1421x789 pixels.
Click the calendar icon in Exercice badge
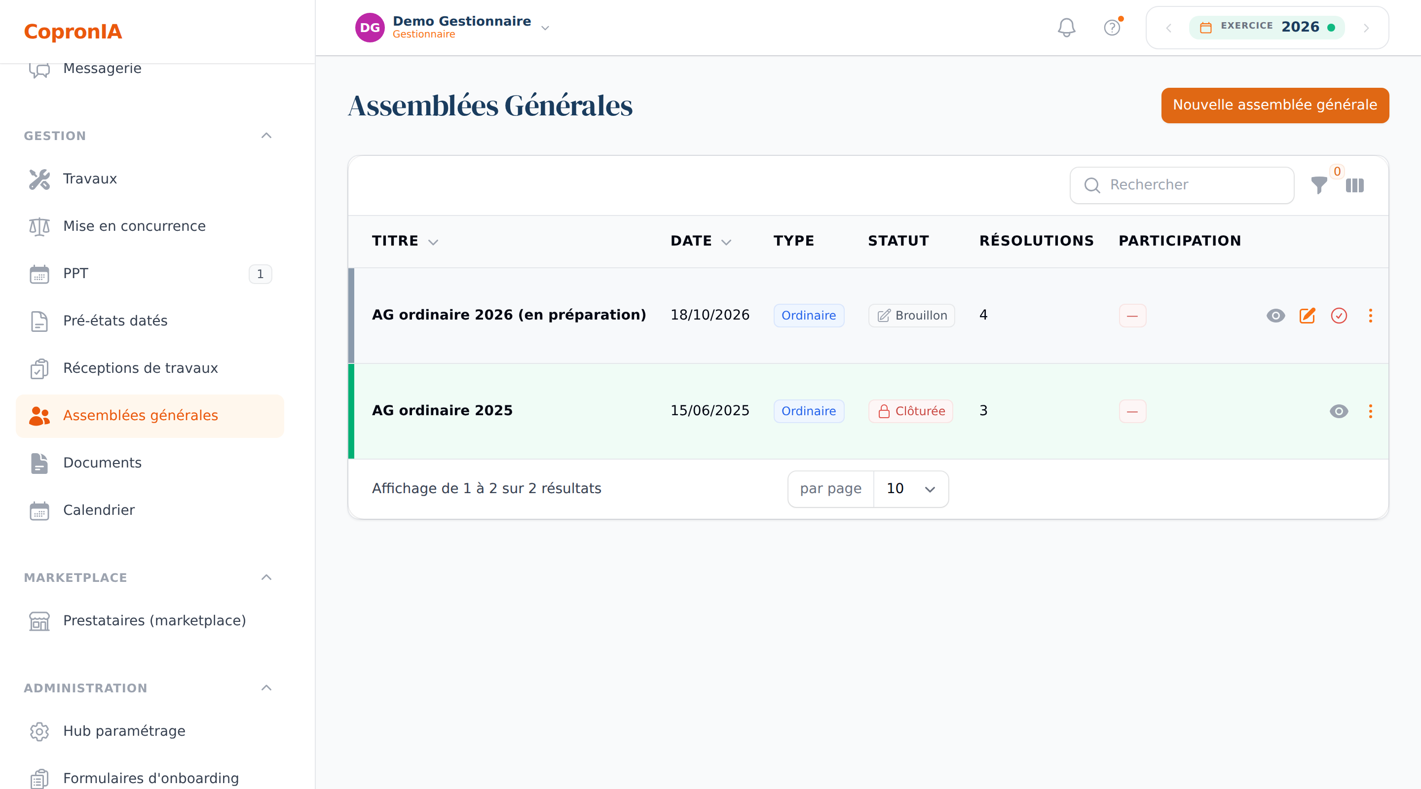tap(1206, 28)
